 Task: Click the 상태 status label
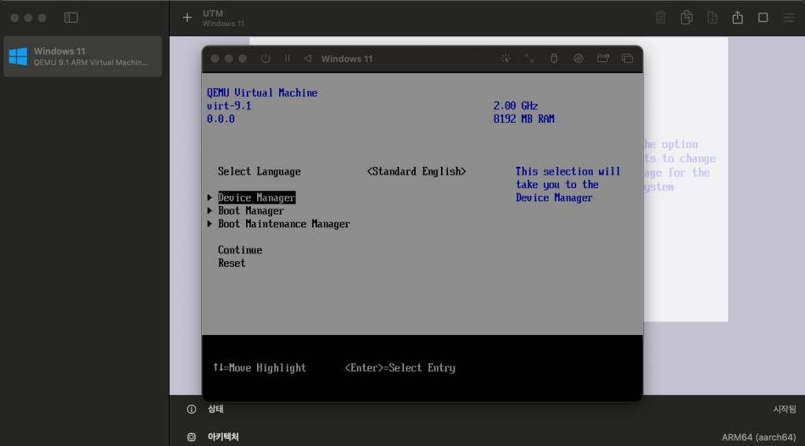[215, 409]
